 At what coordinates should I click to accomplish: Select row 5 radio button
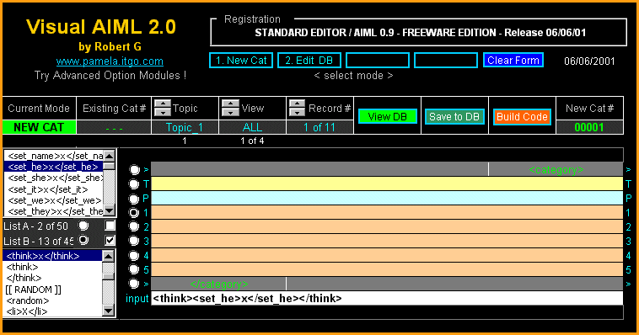click(134, 269)
